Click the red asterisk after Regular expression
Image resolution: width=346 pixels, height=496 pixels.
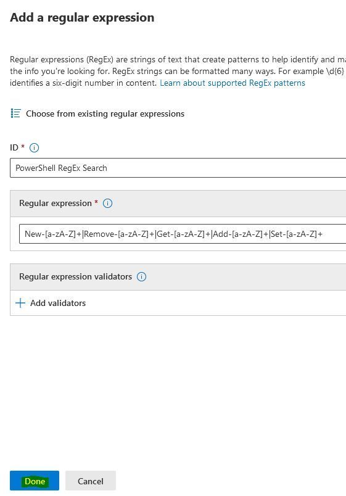[x=96, y=202]
